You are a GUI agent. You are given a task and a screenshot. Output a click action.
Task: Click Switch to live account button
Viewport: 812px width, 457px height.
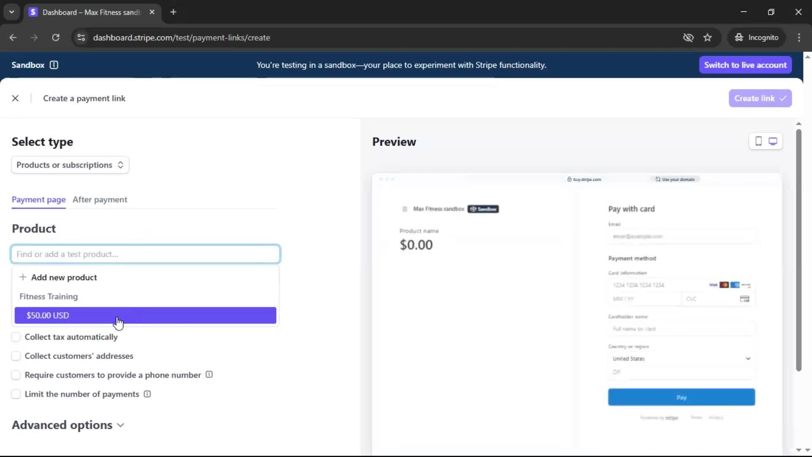point(745,65)
